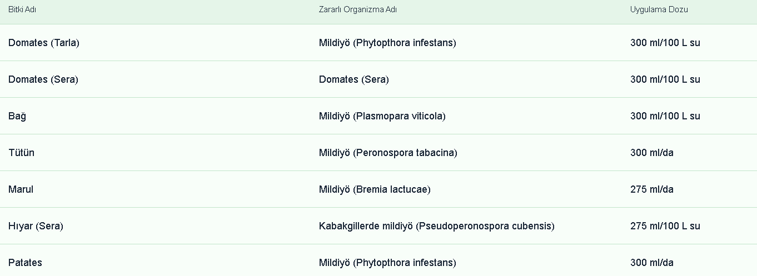This screenshot has height=276, width=757.
Task: Select the Patates plant name cell
Action: (x=25, y=263)
